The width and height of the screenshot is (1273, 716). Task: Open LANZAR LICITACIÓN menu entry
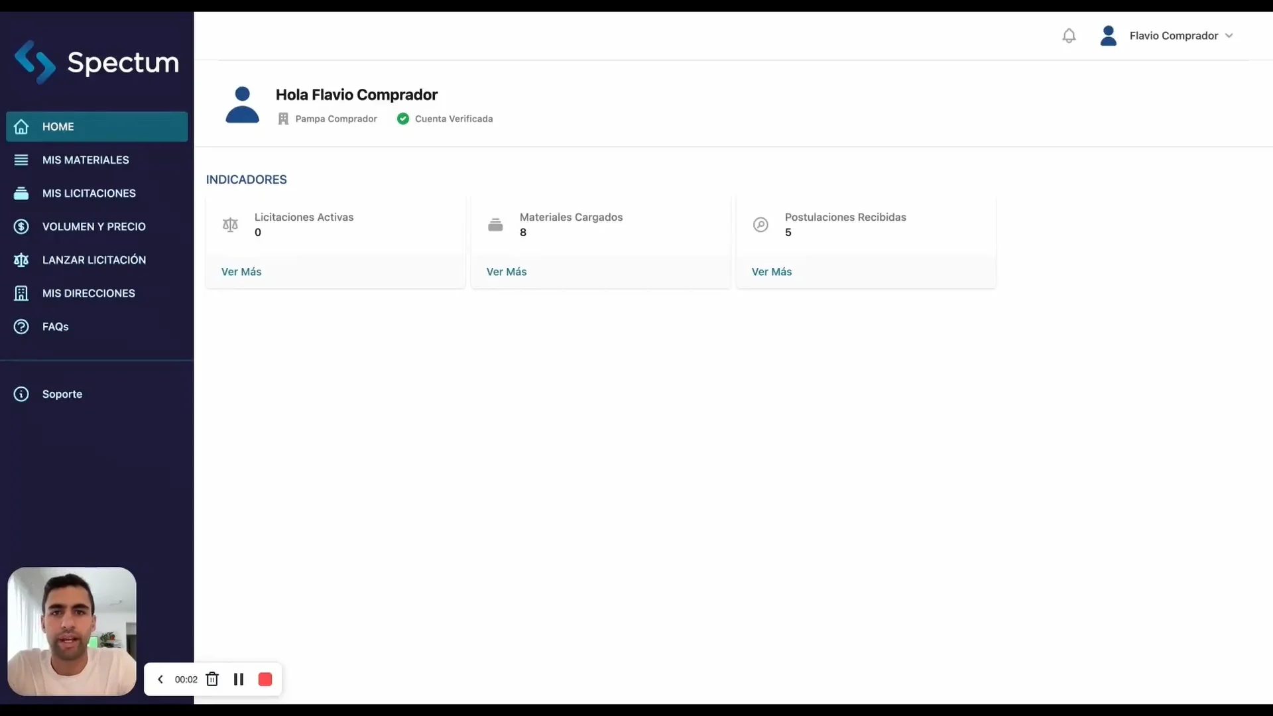(97, 260)
